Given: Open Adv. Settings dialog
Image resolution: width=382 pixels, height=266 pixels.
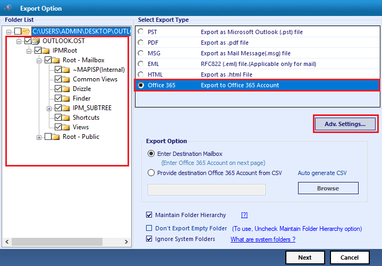Looking at the screenshot, I should point(345,124).
